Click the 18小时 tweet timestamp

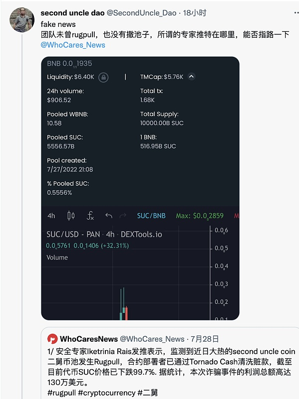click(195, 13)
